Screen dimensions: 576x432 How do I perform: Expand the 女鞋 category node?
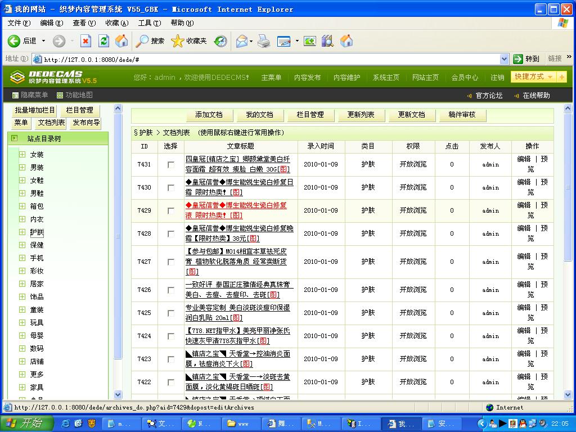[x=22, y=180]
